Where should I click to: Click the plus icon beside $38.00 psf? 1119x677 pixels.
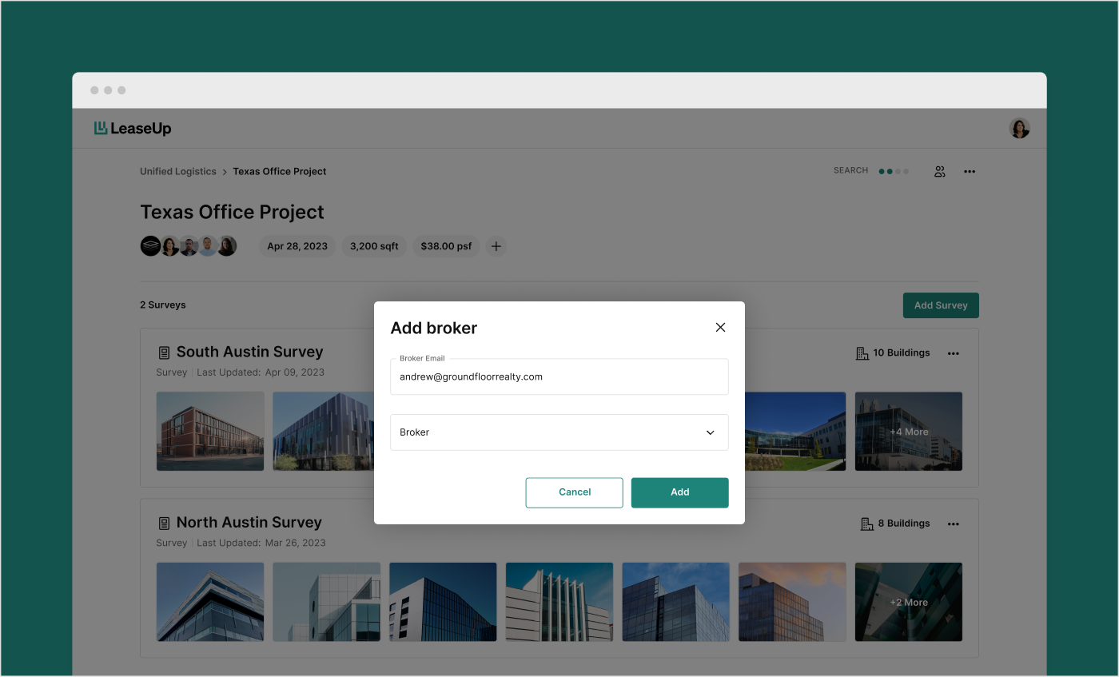[x=496, y=246]
